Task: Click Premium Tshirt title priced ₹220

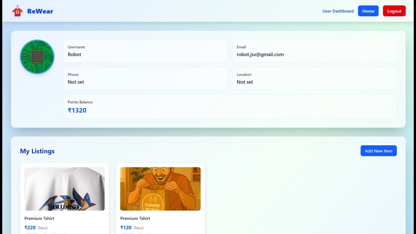Action: tap(39, 218)
